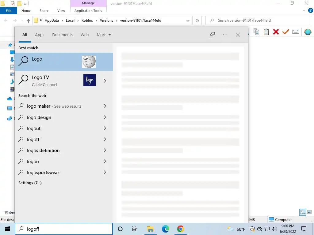
Task: Click the Versions breadcrumb
Action: (x=106, y=21)
